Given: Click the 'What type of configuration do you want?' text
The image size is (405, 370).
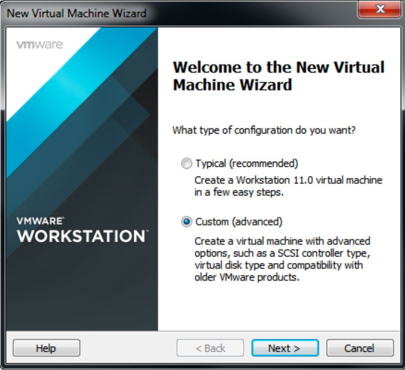Looking at the screenshot, I should click(x=264, y=130).
